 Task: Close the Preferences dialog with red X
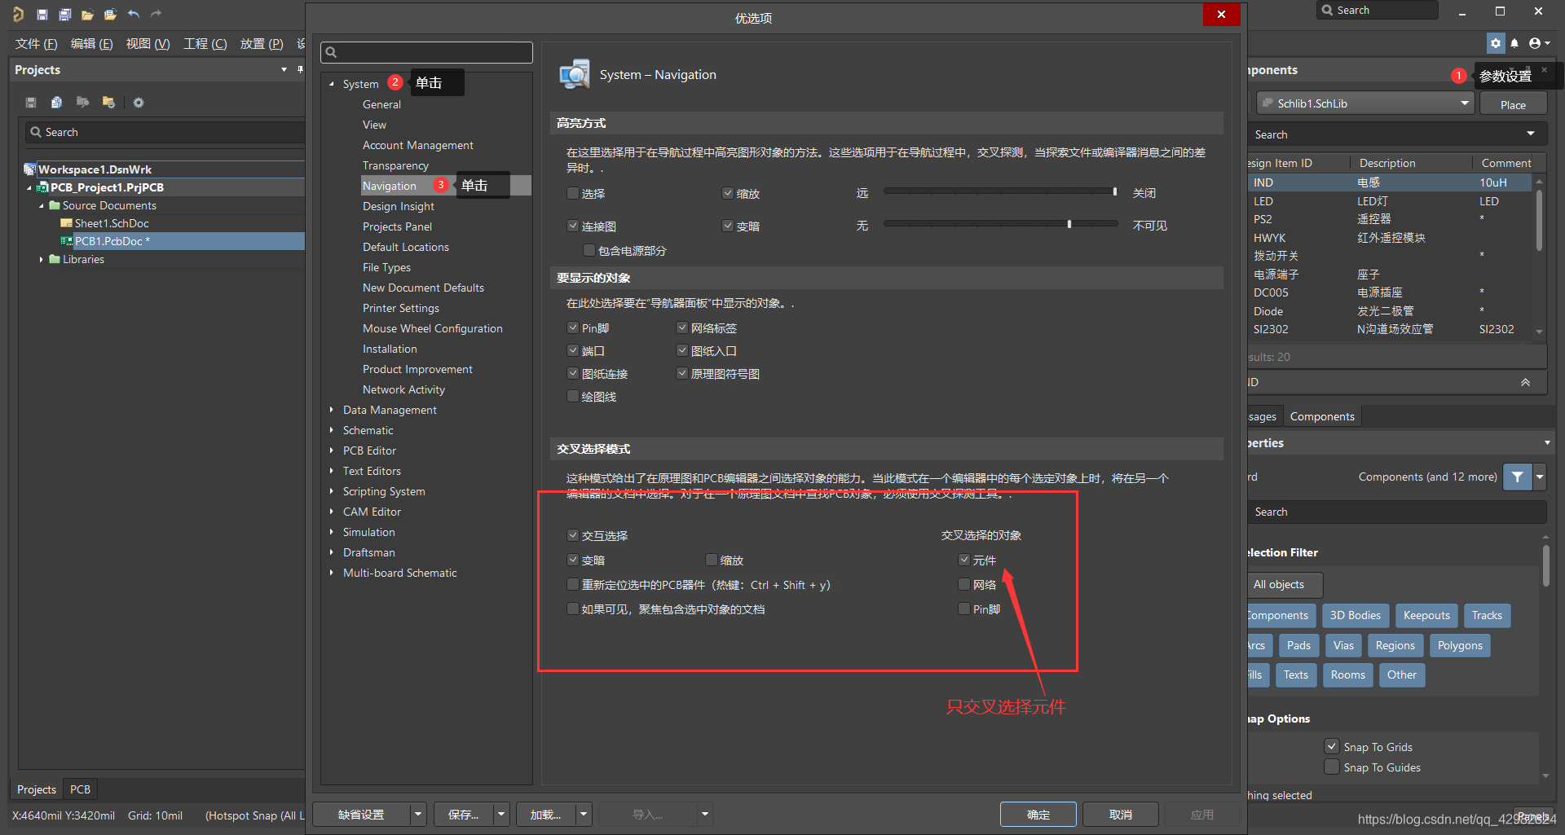pyautogui.click(x=1221, y=14)
